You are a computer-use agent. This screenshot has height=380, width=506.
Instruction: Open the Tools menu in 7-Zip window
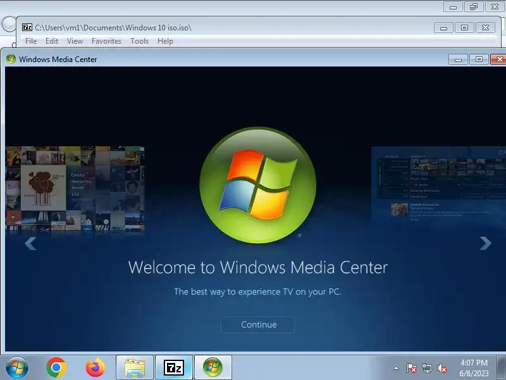[x=139, y=41]
